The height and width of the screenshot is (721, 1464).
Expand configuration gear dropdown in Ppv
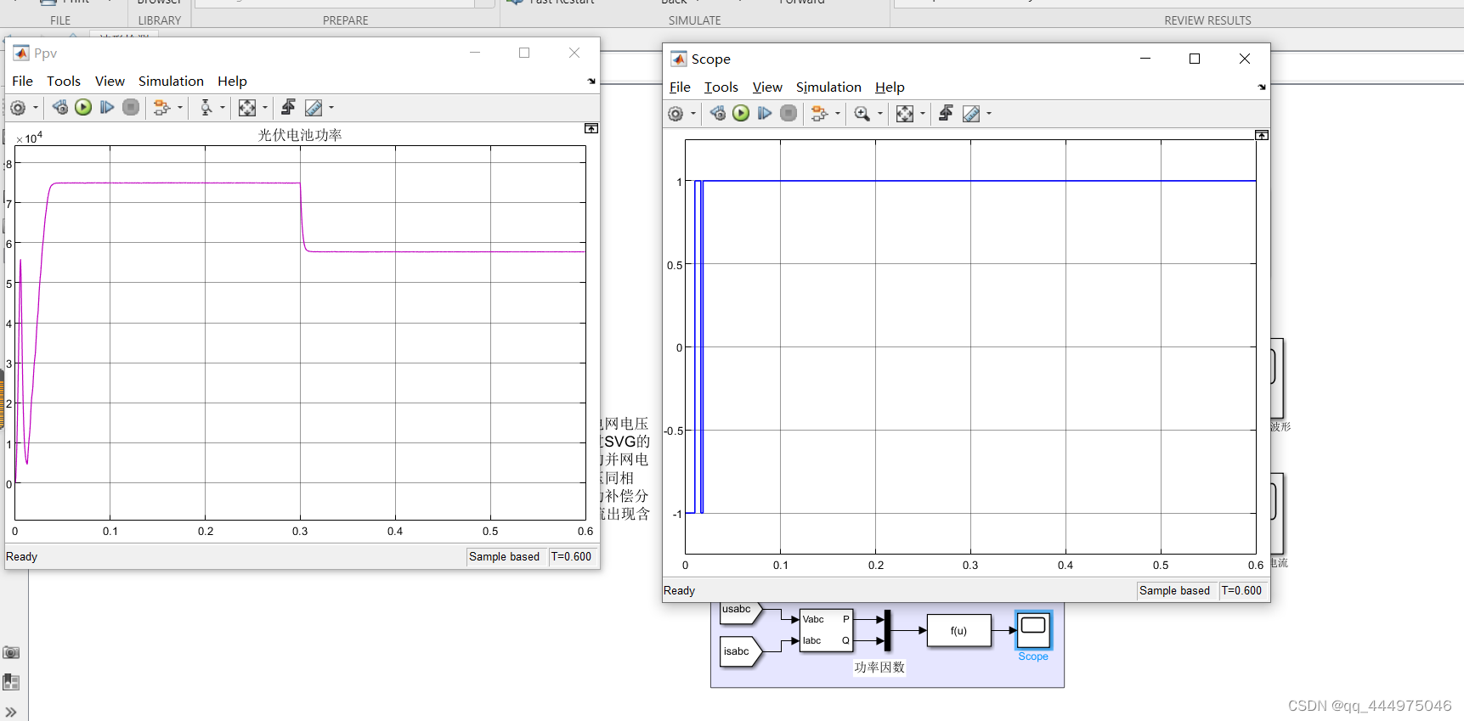(36, 108)
